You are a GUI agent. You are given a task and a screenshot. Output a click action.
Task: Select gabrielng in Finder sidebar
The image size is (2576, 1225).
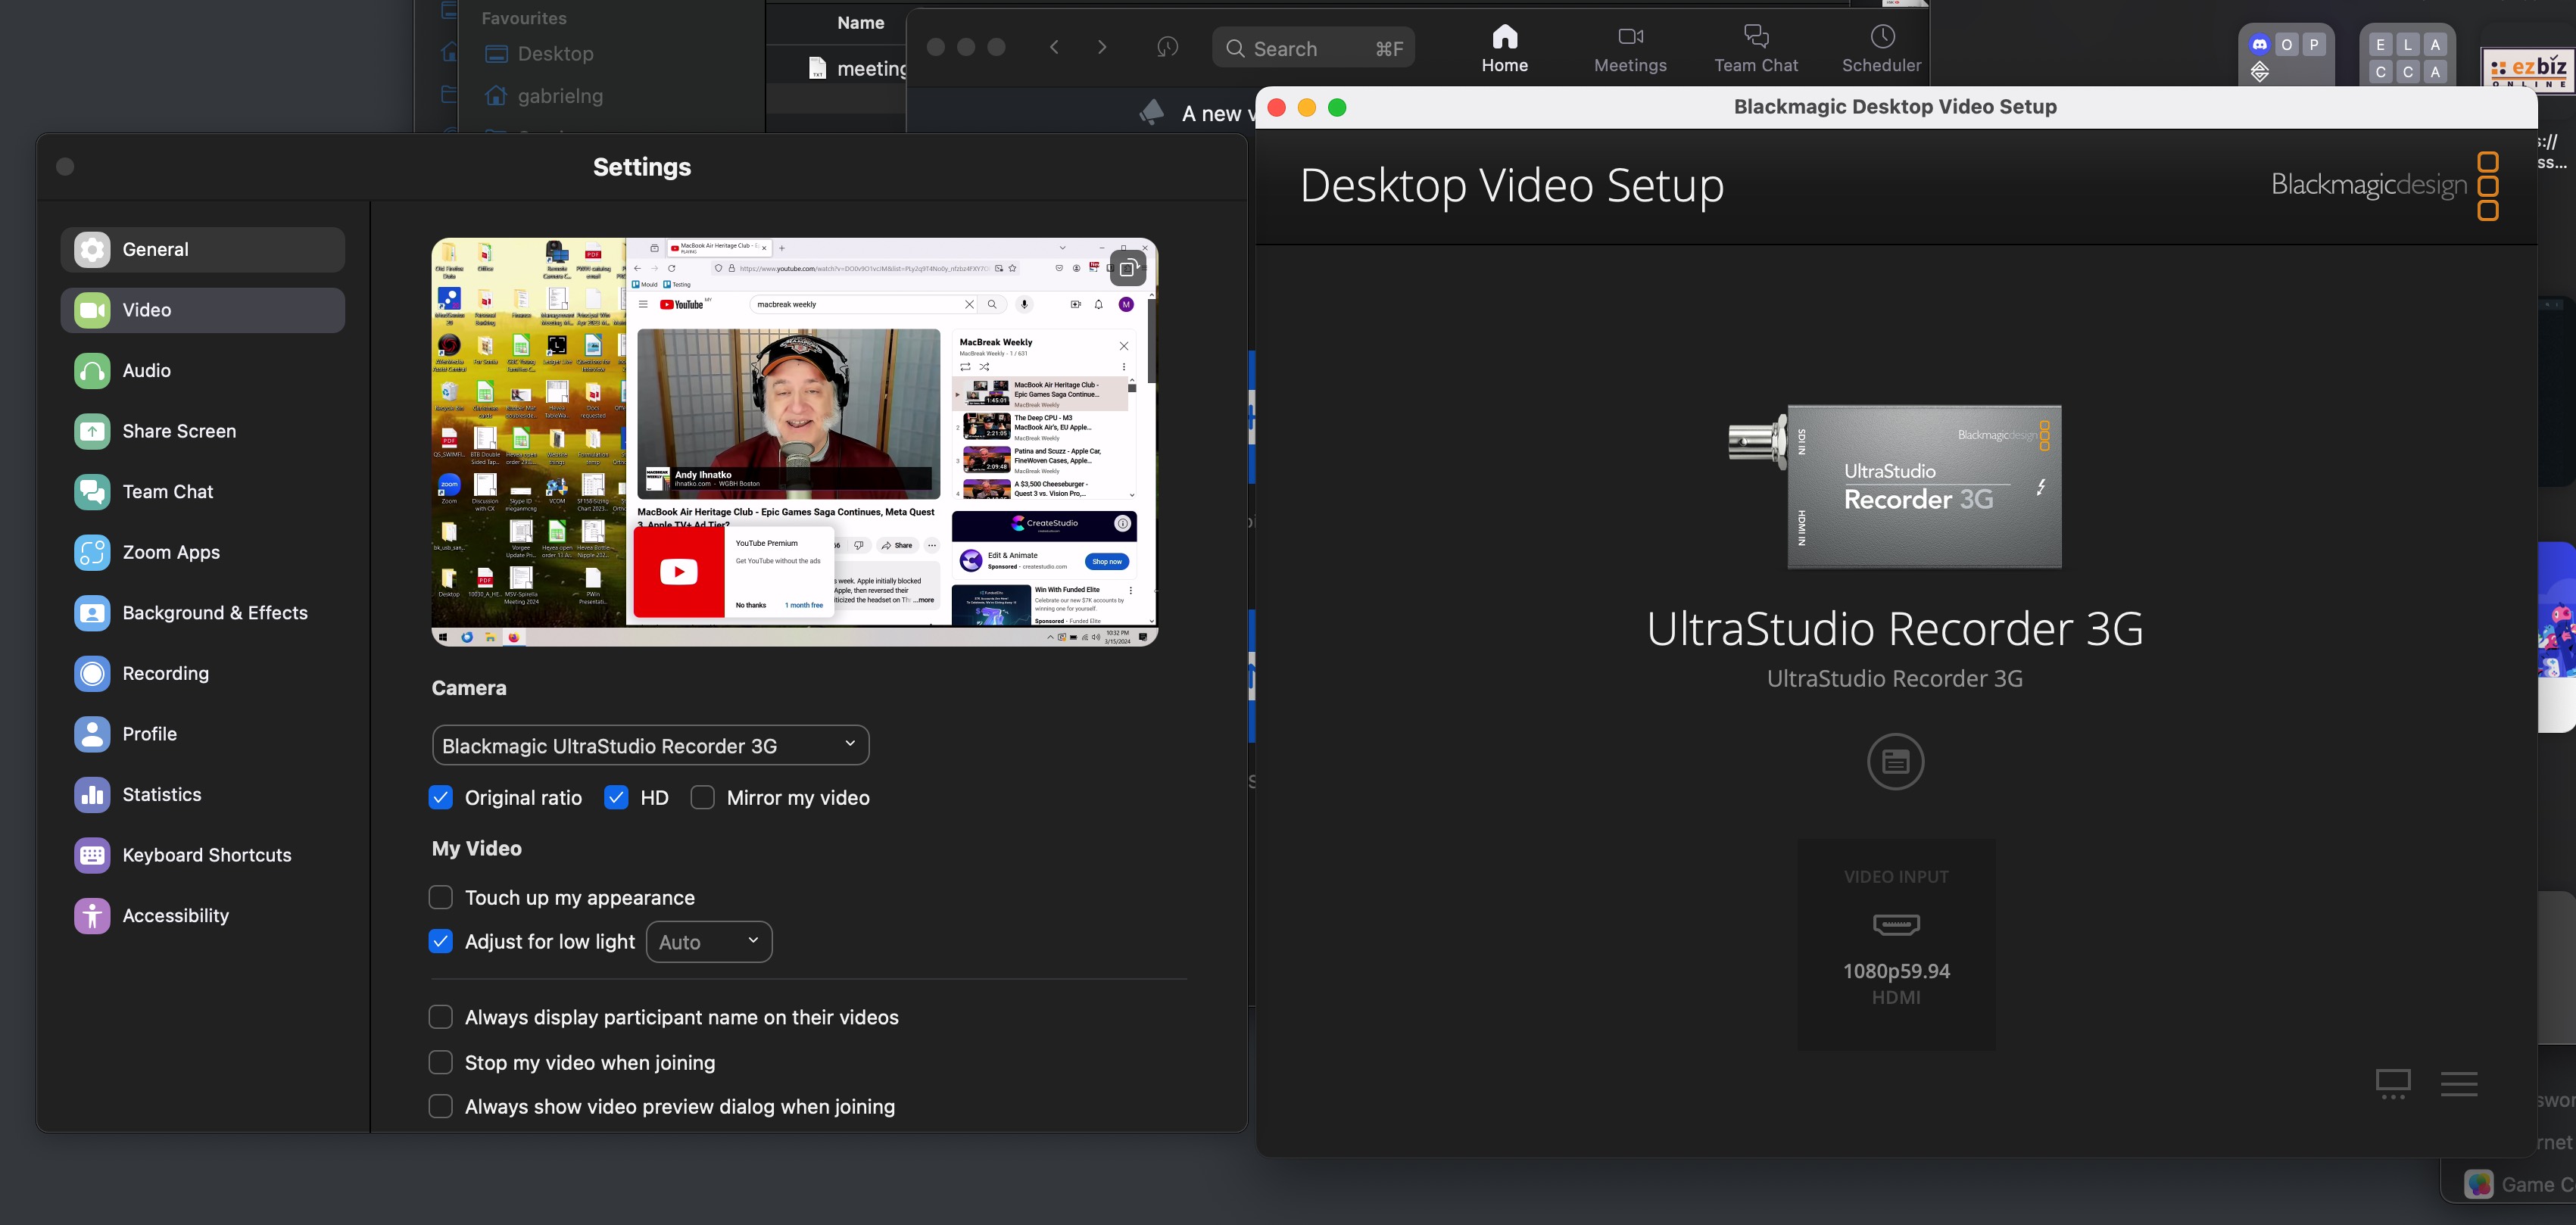[x=543, y=96]
